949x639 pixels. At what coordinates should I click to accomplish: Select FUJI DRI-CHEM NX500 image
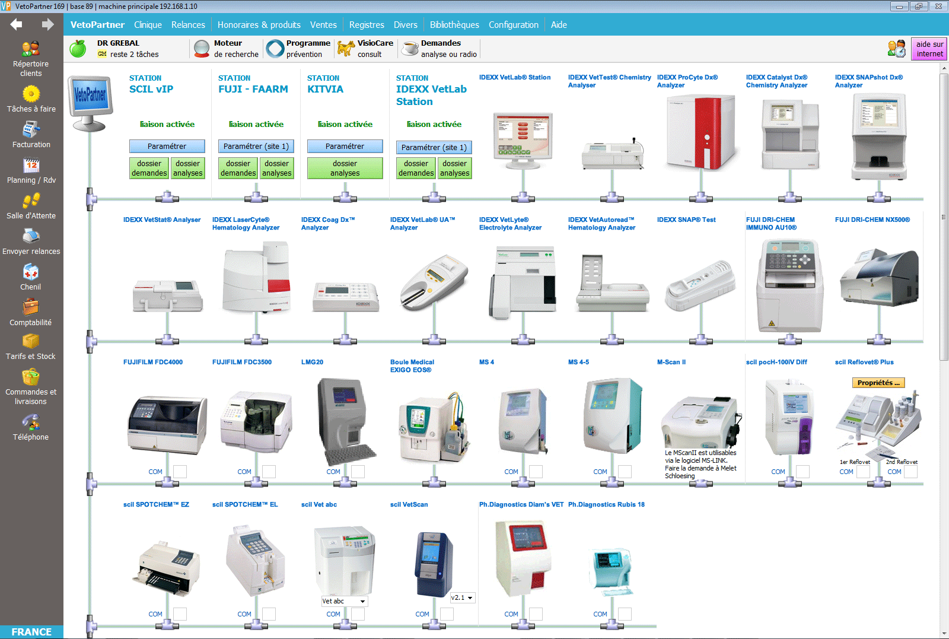click(x=879, y=278)
